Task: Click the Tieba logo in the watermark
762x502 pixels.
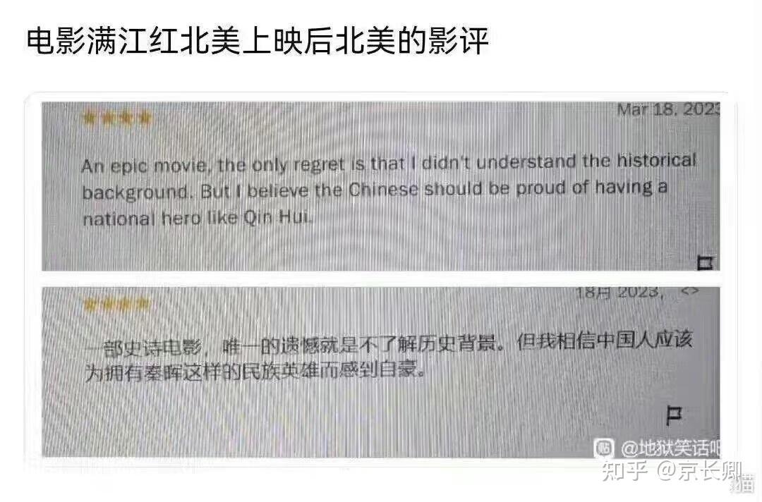Action: [x=604, y=447]
